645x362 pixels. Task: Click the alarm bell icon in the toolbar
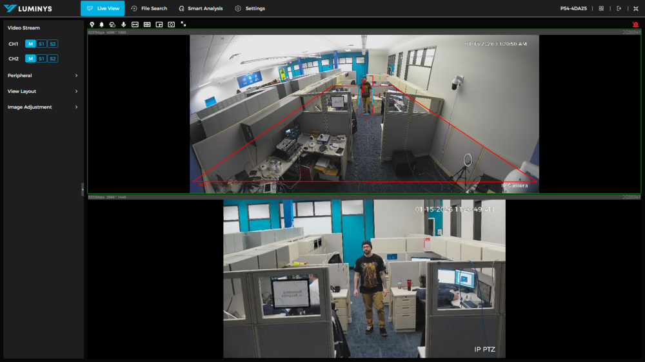coord(101,24)
